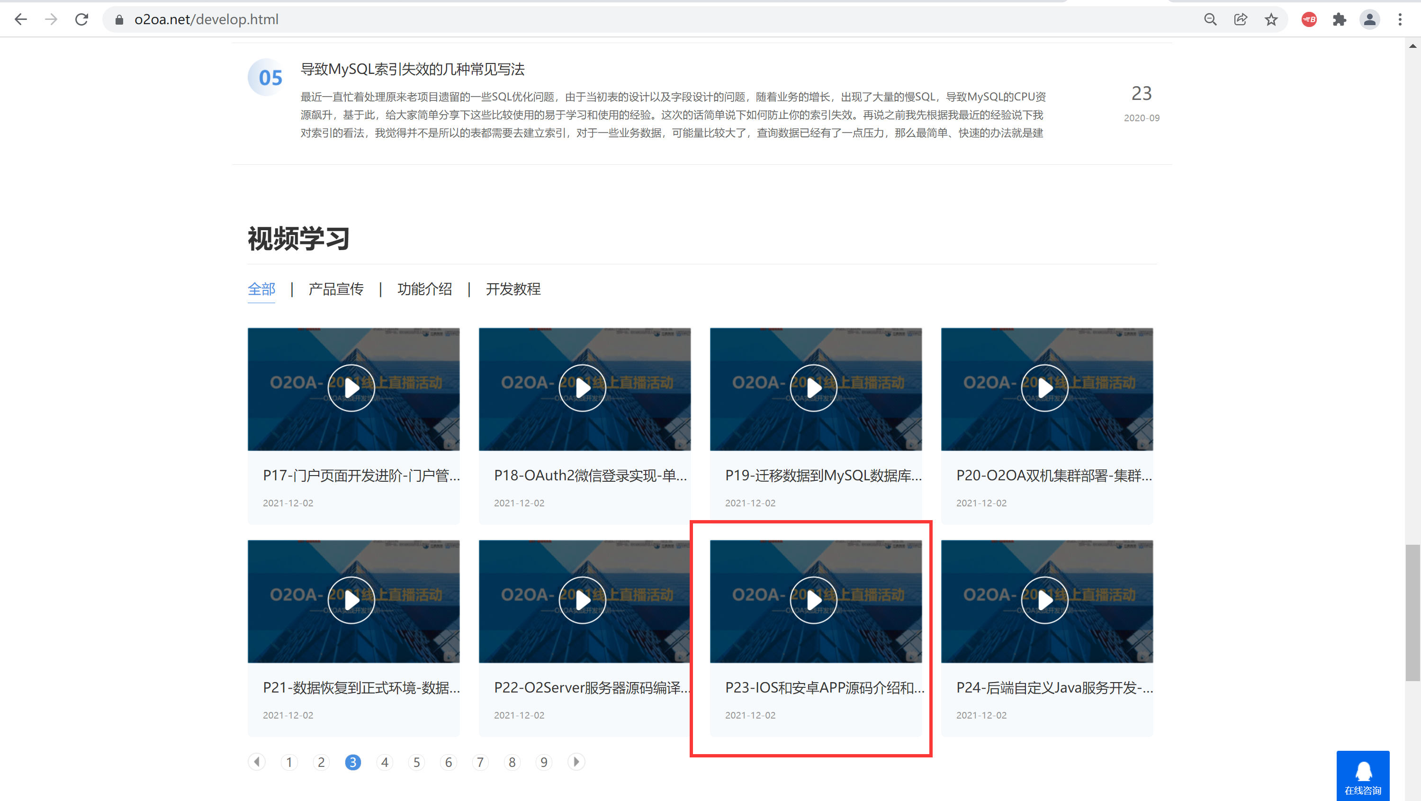Switch to the 产品宣传 tab

click(x=336, y=289)
